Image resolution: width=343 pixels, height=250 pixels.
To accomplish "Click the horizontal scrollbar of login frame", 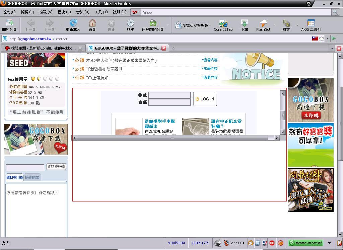I will 172,138.
